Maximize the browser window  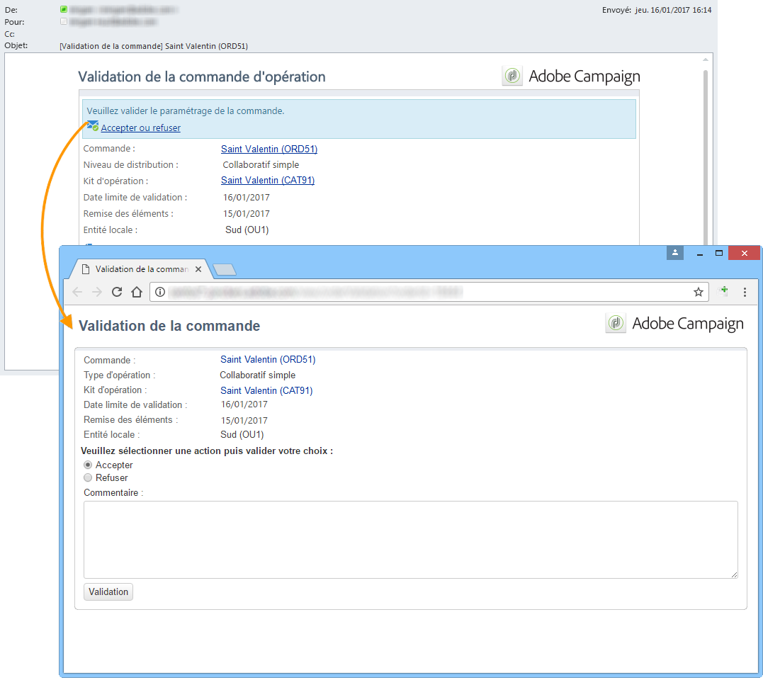click(x=718, y=253)
